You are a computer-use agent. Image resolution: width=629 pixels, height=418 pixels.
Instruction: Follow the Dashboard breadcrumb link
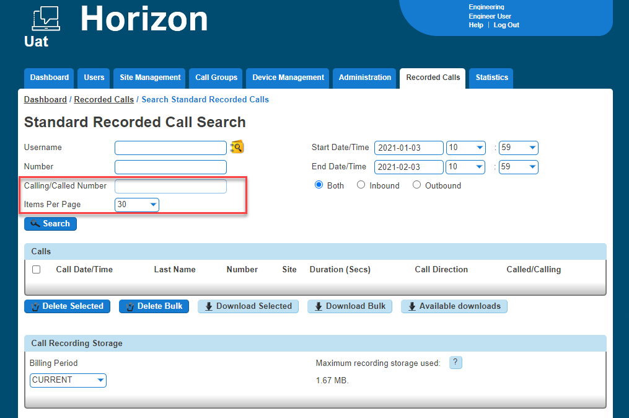click(x=45, y=100)
